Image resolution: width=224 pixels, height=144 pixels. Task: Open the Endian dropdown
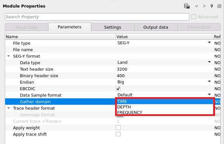coord(209,82)
